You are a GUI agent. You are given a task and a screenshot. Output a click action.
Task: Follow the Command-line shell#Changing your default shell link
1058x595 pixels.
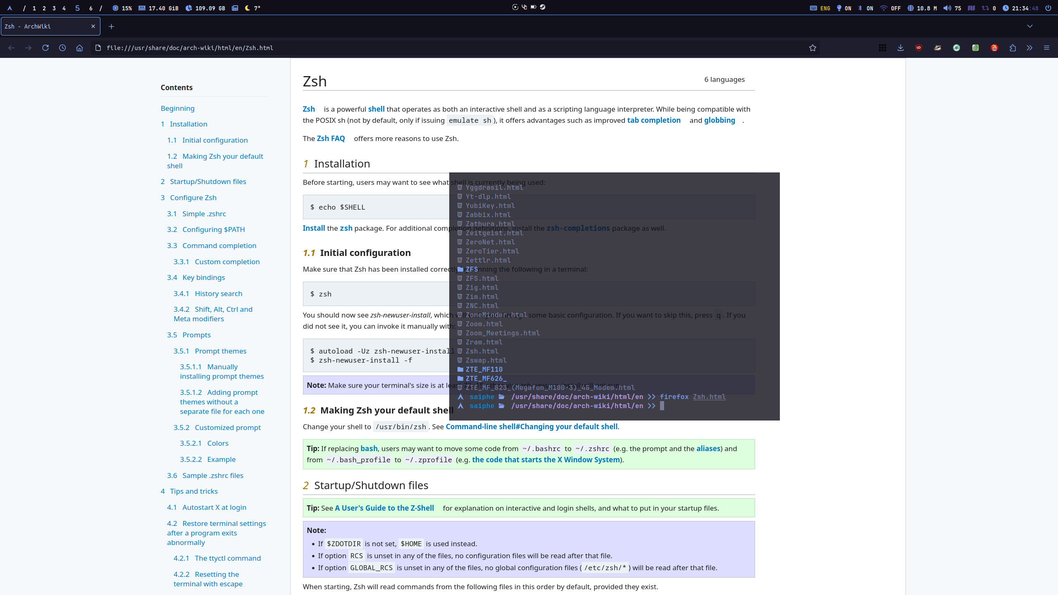pyautogui.click(x=531, y=426)
